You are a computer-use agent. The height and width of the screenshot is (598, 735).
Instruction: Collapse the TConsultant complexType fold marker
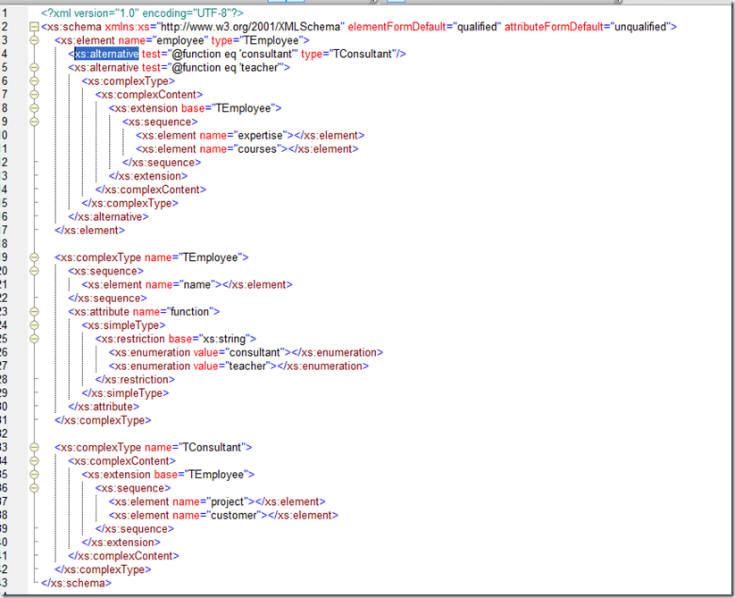point(35,447)
